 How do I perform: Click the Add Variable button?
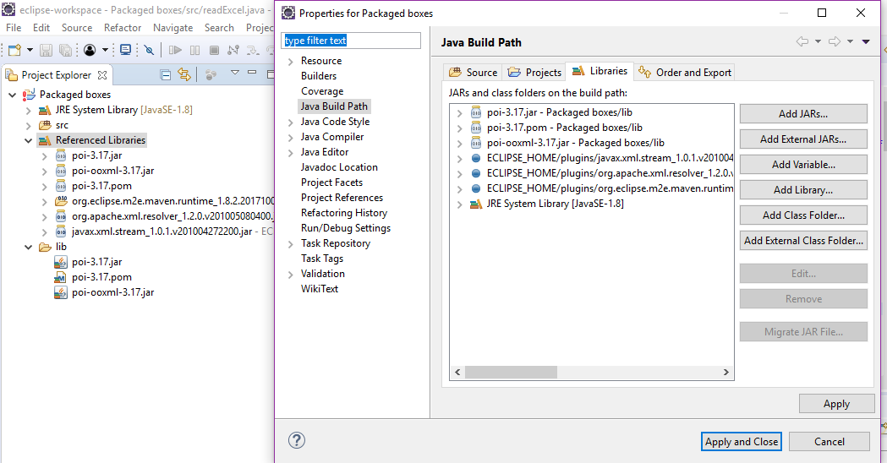tap(803, 165)
